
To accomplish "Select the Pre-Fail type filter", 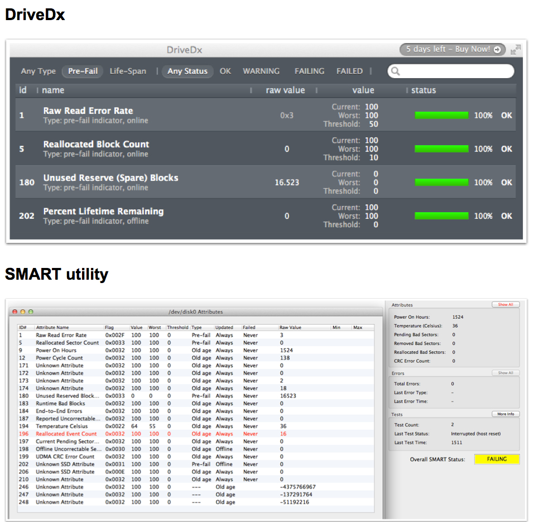I will (x=83, y=71).
